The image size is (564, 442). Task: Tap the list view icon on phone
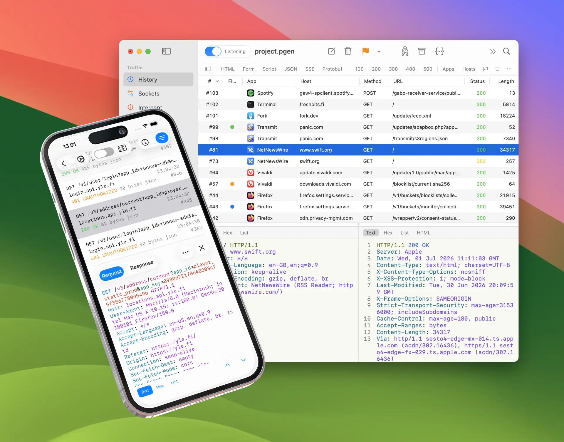[x=122, y=148]
